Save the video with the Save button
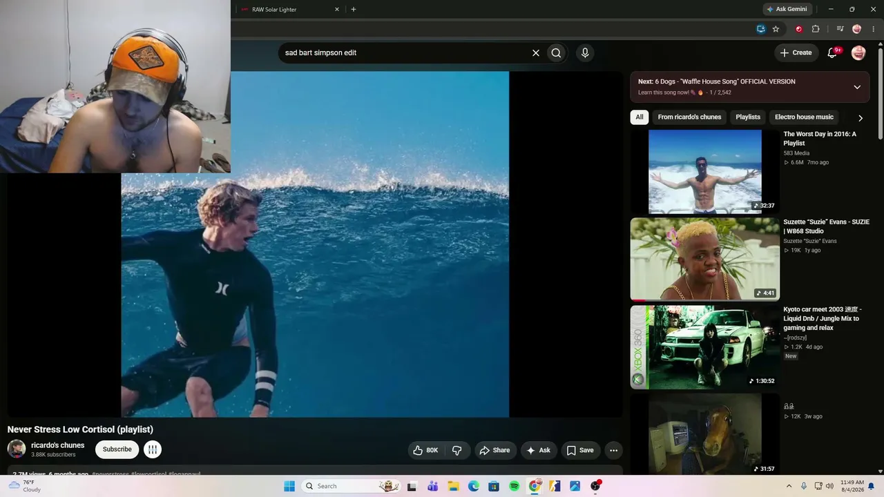 point(580,450)
